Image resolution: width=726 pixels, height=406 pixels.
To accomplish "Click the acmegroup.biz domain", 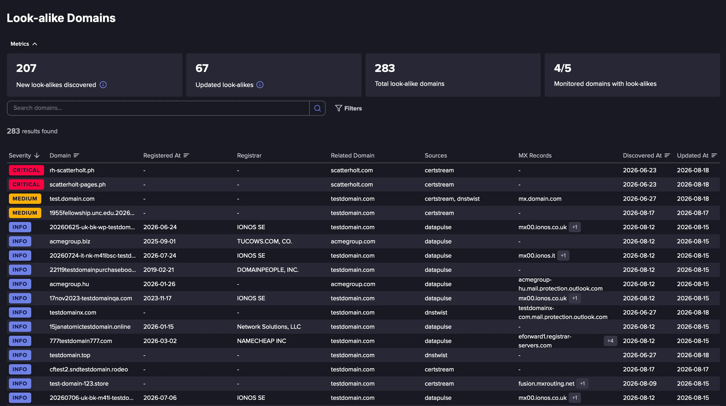I will pyautogui.click(x=70, y=241).
